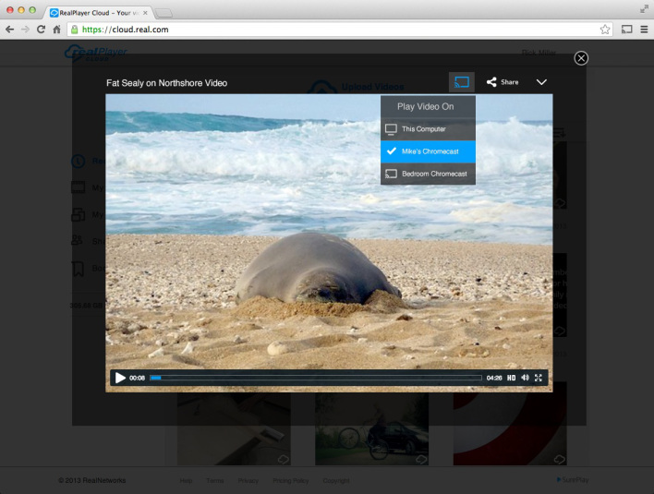Click the bottom-left dimmed video thumbnail
654x494 pixels.
[234, 429]
